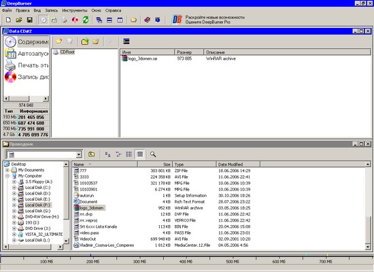Viewport: 374px width, 272px height.
Task: Select the 700 Mb disc size row
Action: pyautogui.click(x=26, y=129)
